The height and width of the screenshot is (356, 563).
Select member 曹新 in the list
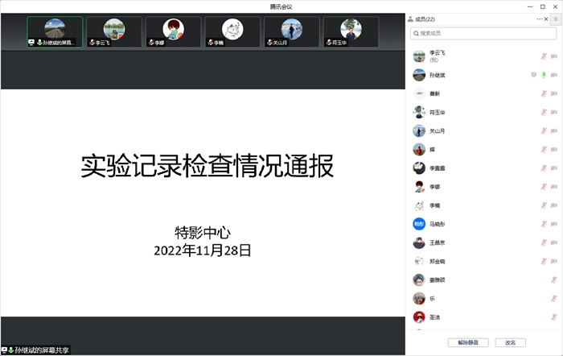(434, 93)
